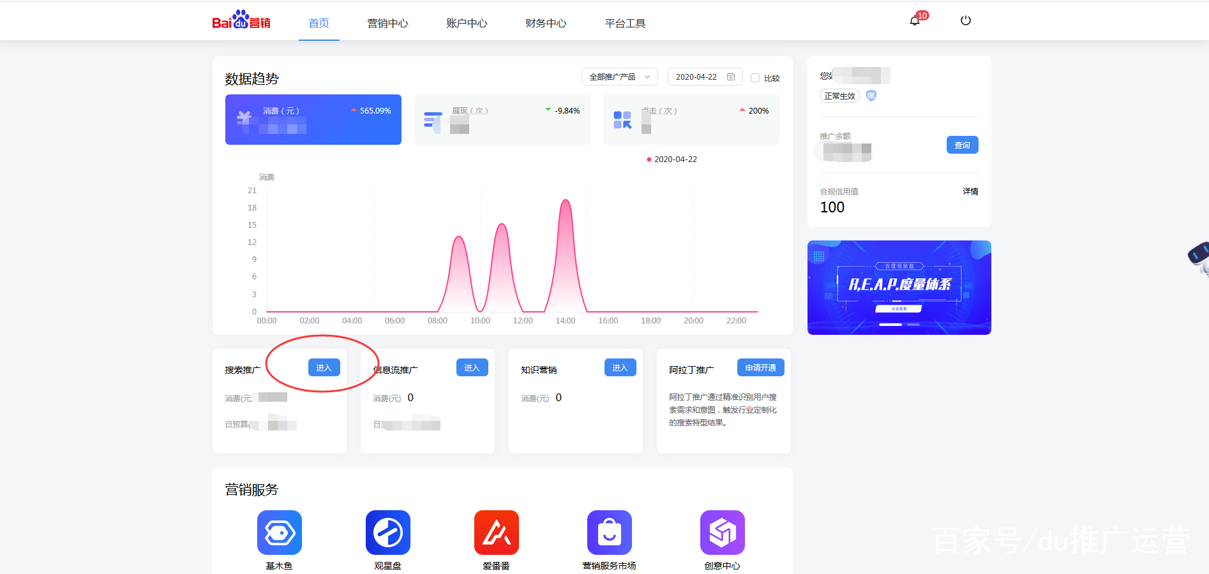Click the Baidu 营销 logo
Viewport: 1209px width, 574px height.
pos(240,20)
